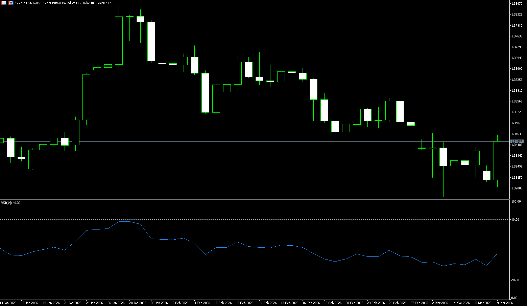527x306 pixels.
Task: Click the 1.38670 price scale label
Action: point(517,4)
